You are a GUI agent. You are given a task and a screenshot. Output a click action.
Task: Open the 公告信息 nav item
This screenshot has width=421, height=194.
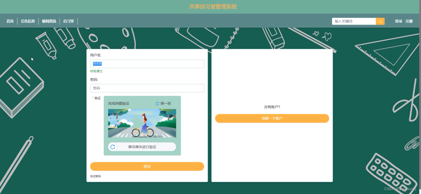point(28,21)
